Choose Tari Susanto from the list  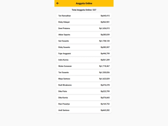pos(84,72)
